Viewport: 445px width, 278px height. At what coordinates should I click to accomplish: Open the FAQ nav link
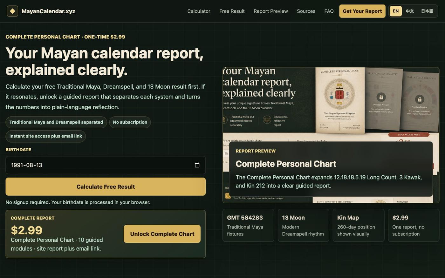click(x=329, y=11)
